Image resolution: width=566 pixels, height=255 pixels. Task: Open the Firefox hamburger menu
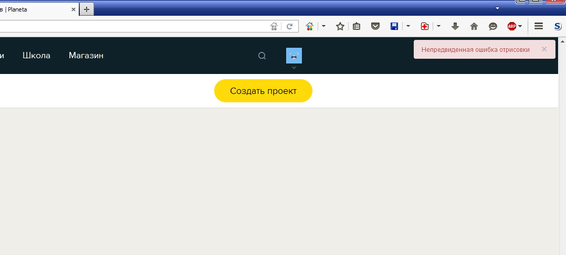click(539, 26)
